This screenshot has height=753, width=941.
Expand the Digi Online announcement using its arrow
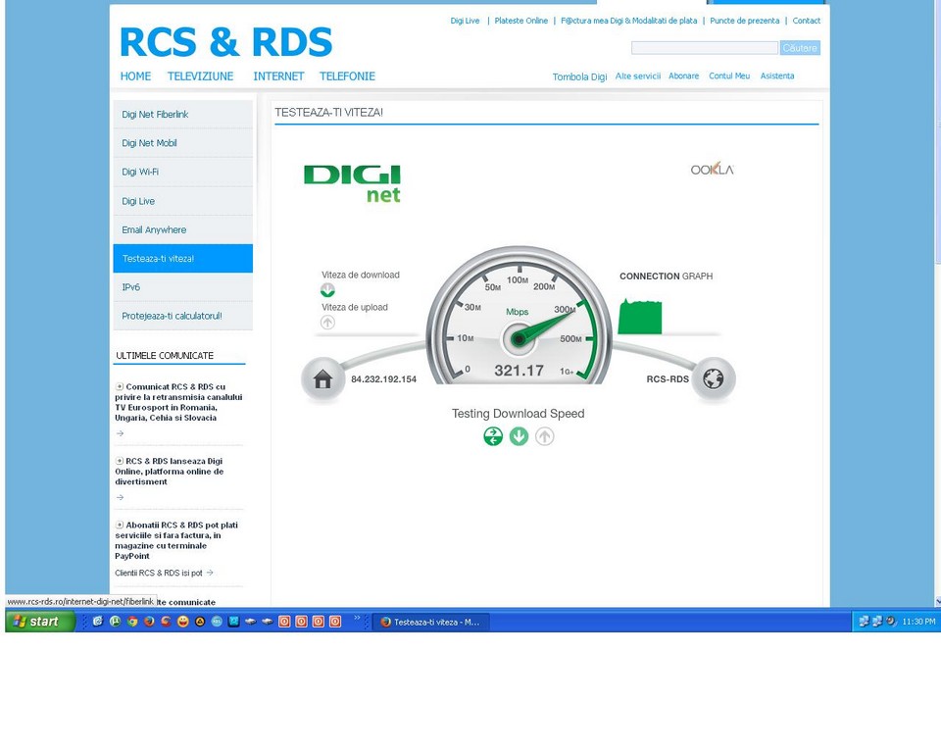pyautogui.click(x=121, y=497)
